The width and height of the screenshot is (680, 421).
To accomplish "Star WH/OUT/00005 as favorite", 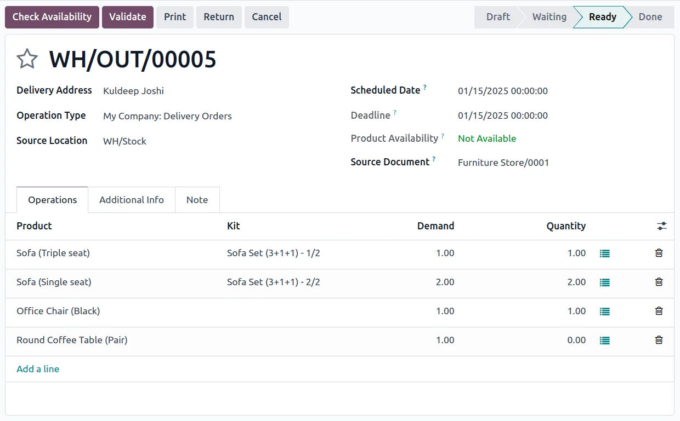I will tap(27, 59).
